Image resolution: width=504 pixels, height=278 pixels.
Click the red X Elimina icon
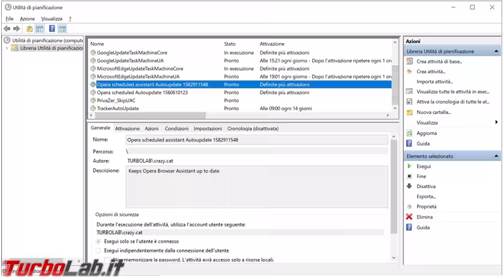(409, 217)
